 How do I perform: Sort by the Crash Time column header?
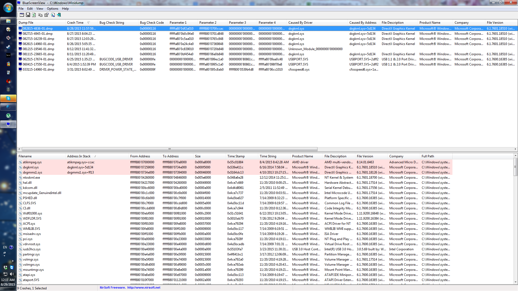(81, 23)
